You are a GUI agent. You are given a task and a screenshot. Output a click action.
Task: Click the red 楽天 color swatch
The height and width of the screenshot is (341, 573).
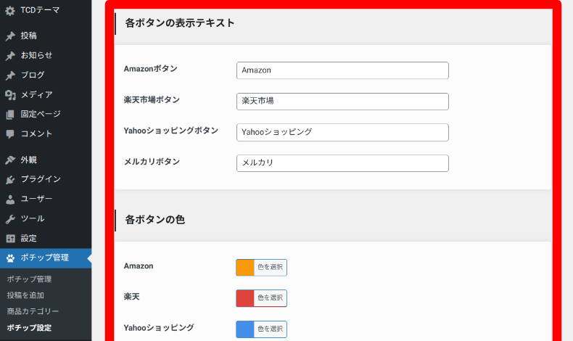[x=245, y=298]
